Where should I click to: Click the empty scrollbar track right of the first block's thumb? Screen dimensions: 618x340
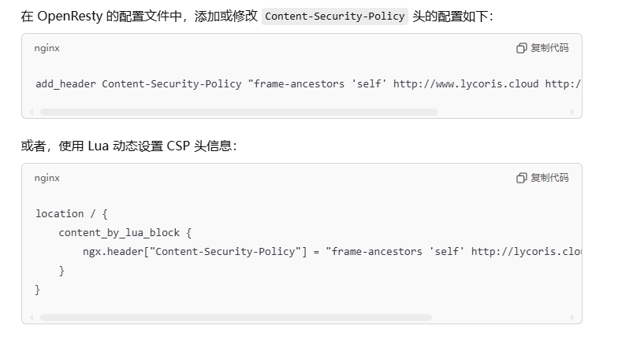[503, 112]
